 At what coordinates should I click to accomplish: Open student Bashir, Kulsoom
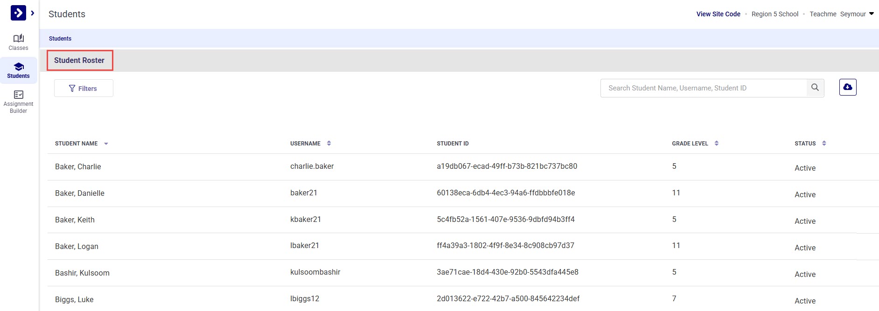pos(82,273)
